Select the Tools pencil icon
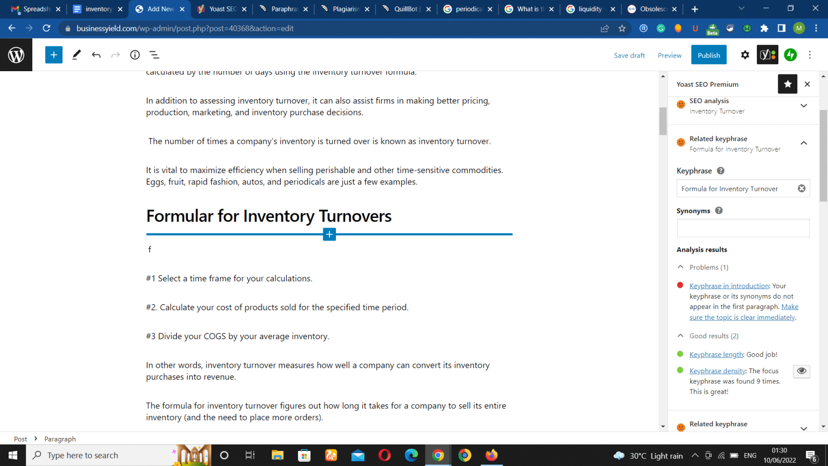Viewport: 828px width, 466px height. 77,55
